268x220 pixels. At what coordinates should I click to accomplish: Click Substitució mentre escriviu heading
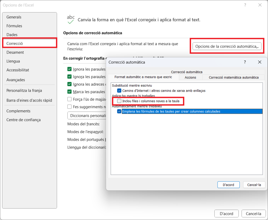click(132, 86)
